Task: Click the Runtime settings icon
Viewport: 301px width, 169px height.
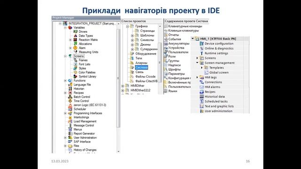Action: tap(202, 53)
